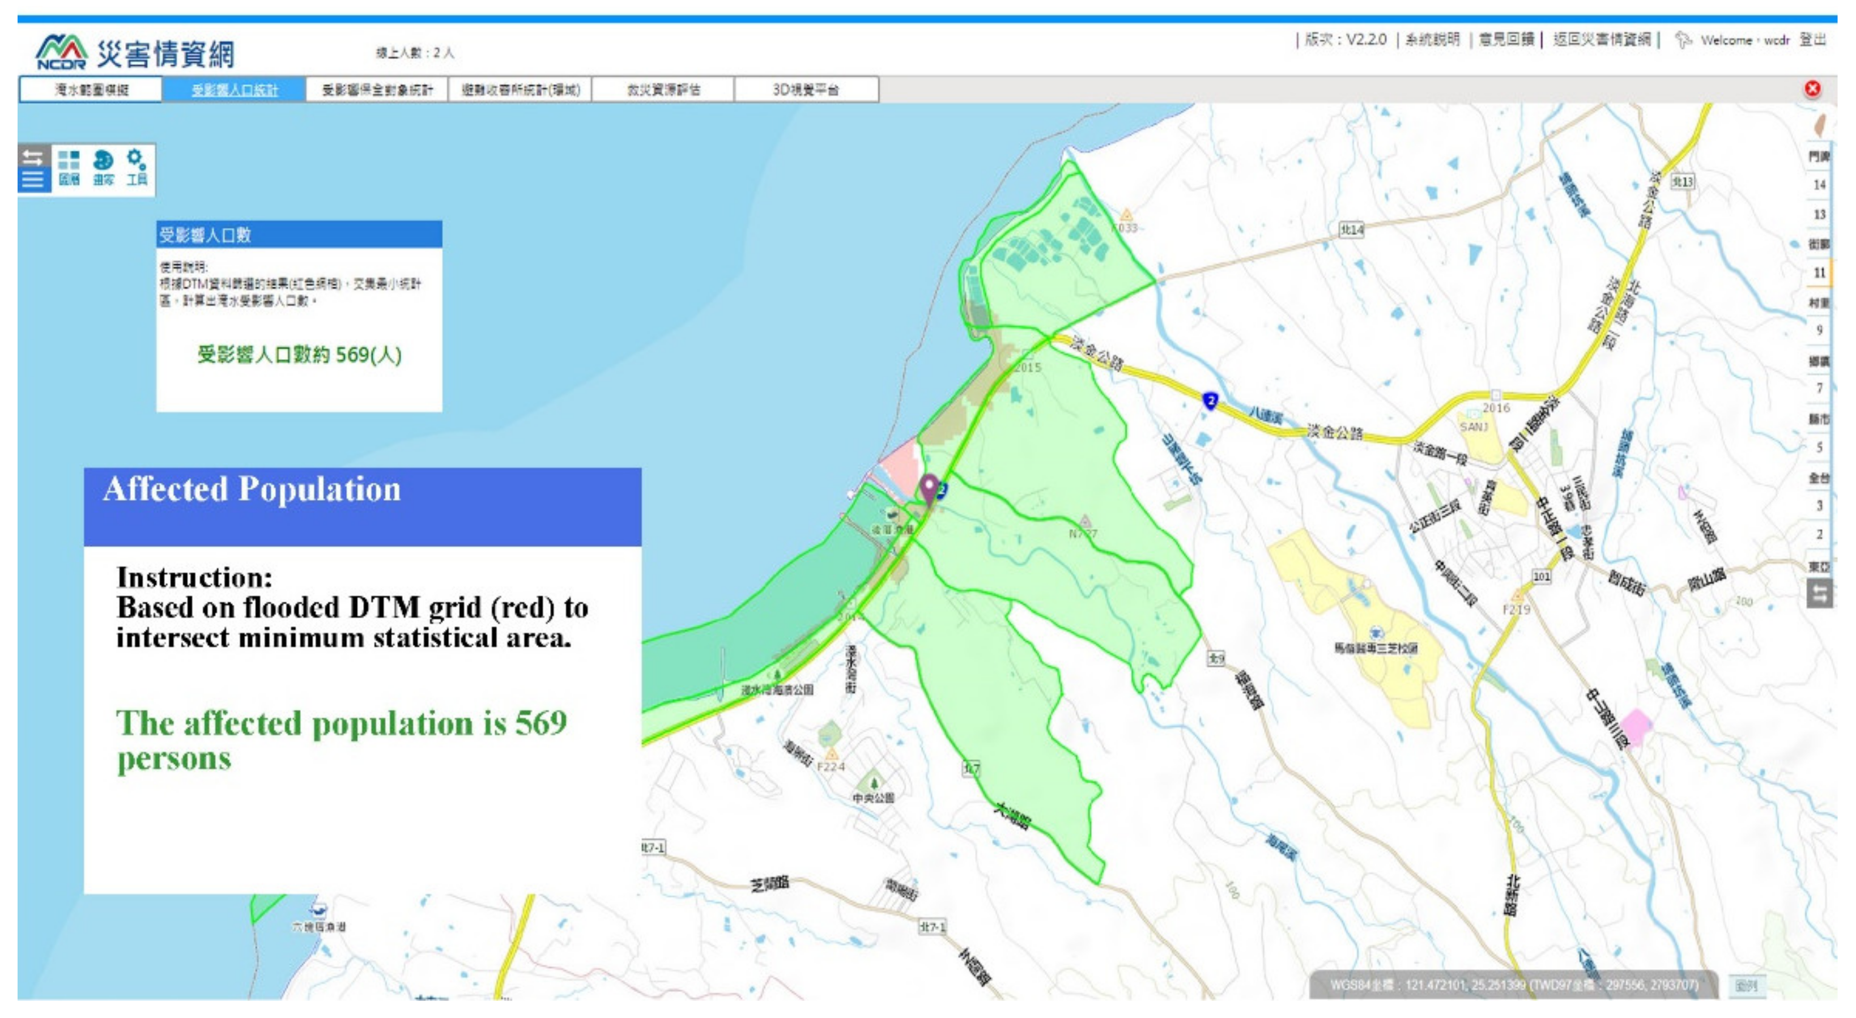Open the 救災資源評估 tab
The image size is (1856, 1018).
tap(663, 90)
